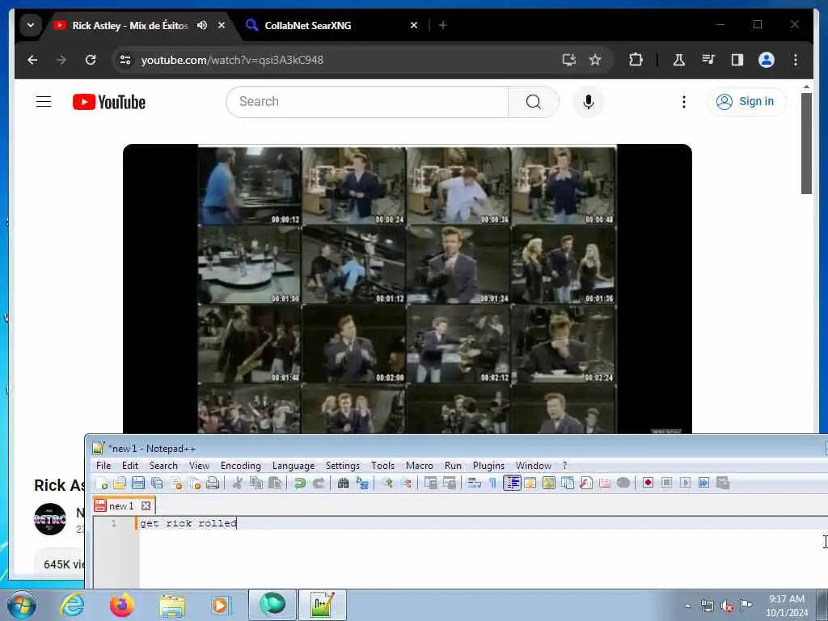Save the document with the floppy disk icon
828x621 pixels.
138,484
